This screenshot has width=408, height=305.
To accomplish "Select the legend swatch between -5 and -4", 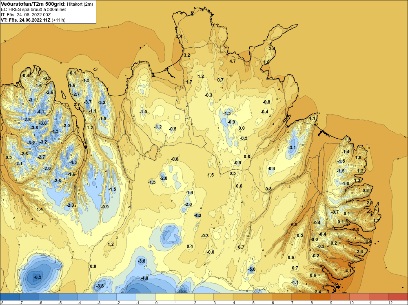I will coord(68,297).
